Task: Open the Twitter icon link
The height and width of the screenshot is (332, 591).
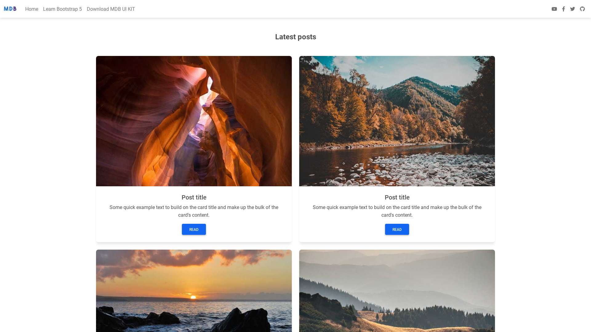Action: click(x=573, y=9)
